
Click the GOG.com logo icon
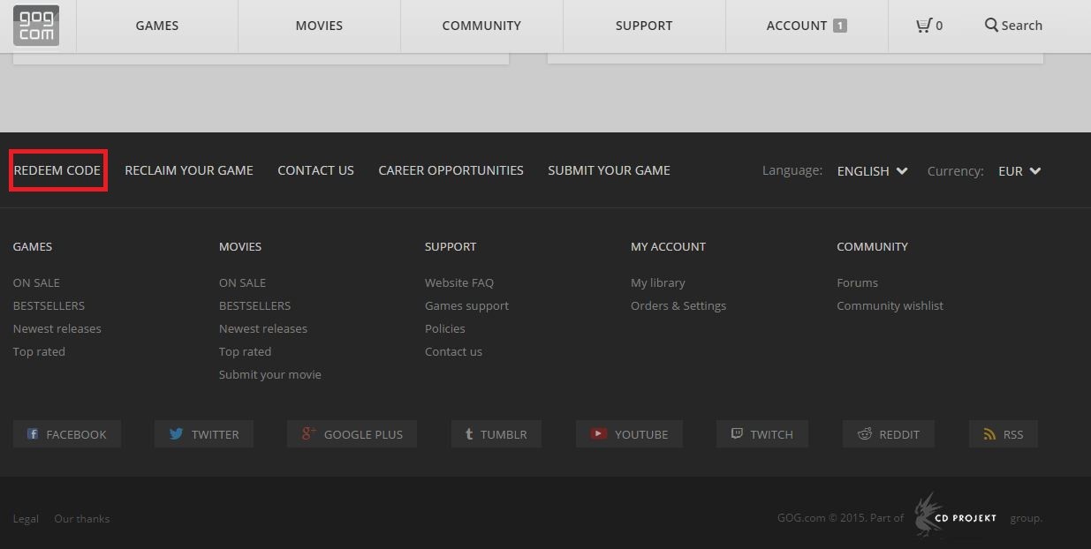[x=36, y=26]
